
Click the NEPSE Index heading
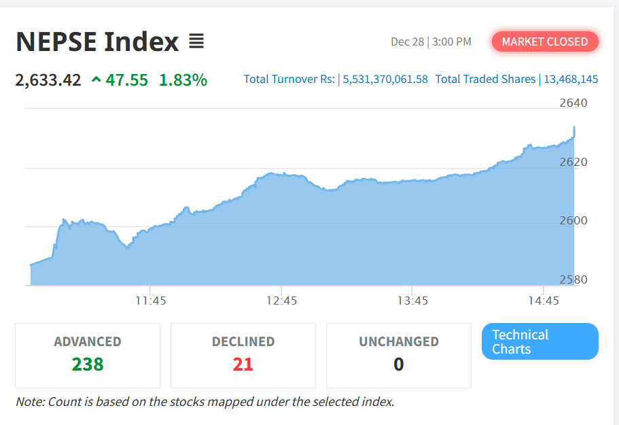(97, 42)
